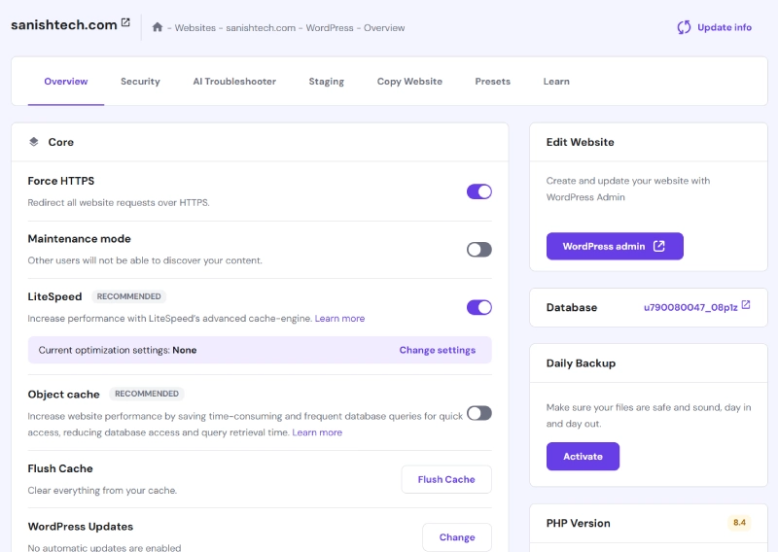Enable Maintenance mode toggle
Viewport: 778px width, 552px height.
(x=478, y=250)
